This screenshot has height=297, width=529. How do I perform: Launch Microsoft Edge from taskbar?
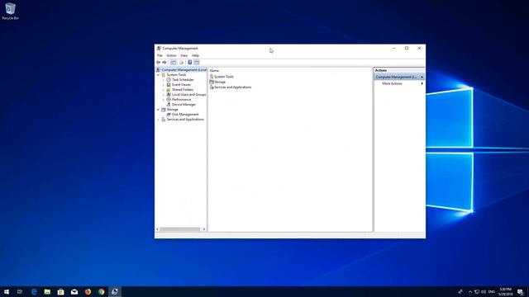tap(34, 292)
